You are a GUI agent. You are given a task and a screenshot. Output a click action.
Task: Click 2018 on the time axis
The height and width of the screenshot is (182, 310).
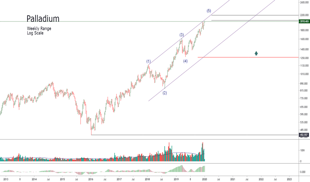[x=147, y=179]
